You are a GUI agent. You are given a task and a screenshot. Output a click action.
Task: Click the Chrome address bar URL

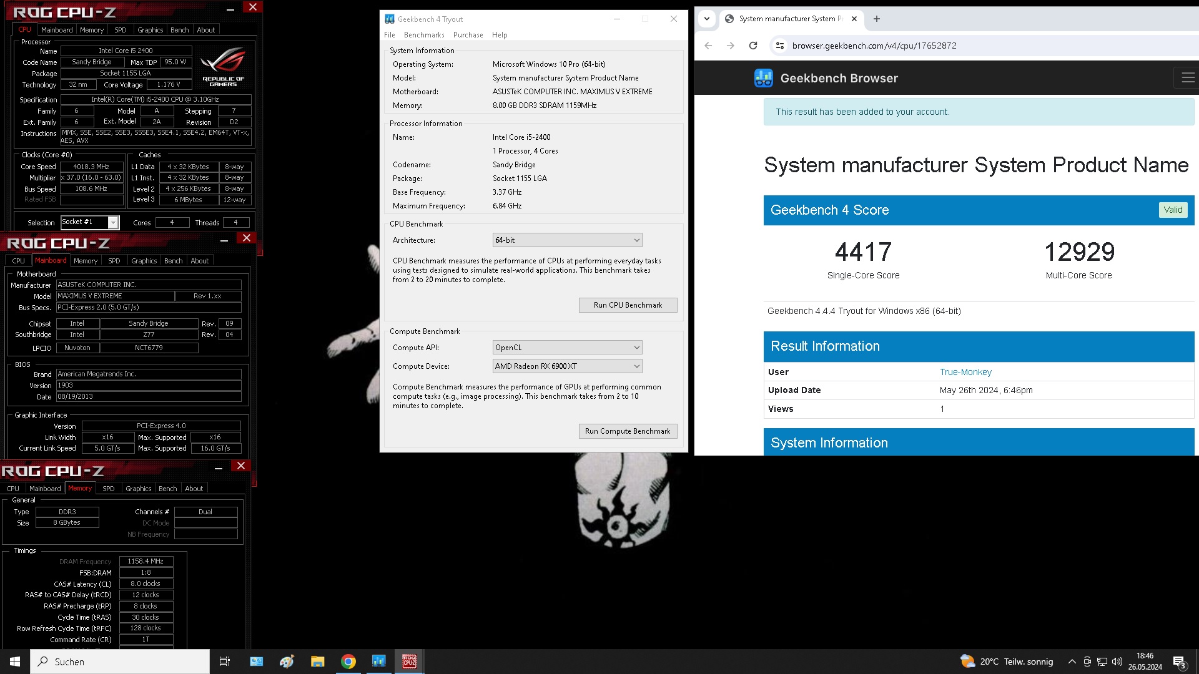pos(874,46)
